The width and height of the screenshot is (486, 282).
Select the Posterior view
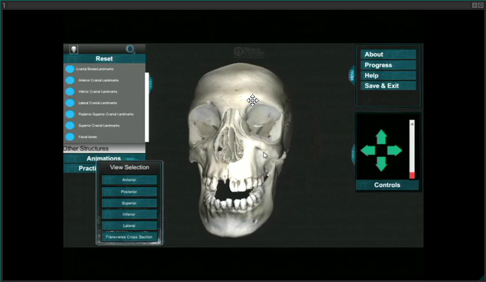129,192
